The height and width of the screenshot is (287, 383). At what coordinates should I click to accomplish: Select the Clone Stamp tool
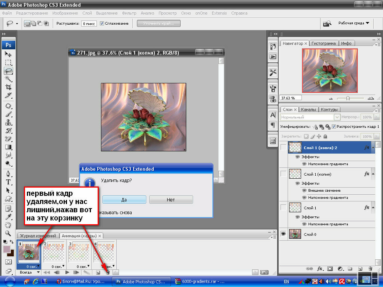pyautogui.click(x=8, y=122)
